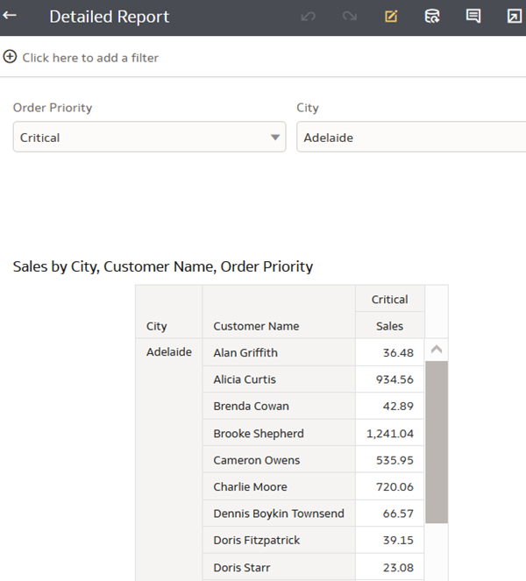
Task: Click the table scroll-up chevron
Action: 437,350
